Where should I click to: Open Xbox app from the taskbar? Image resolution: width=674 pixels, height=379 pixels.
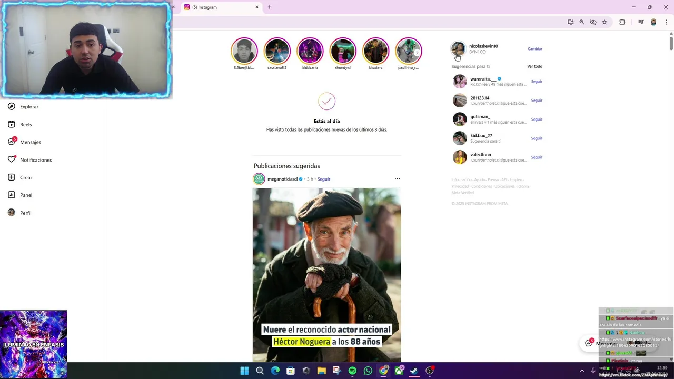(x=400, y=371)
